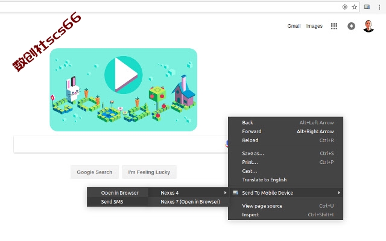Click the Google Doodle image
386x241 pixels.
click(123, 90)
